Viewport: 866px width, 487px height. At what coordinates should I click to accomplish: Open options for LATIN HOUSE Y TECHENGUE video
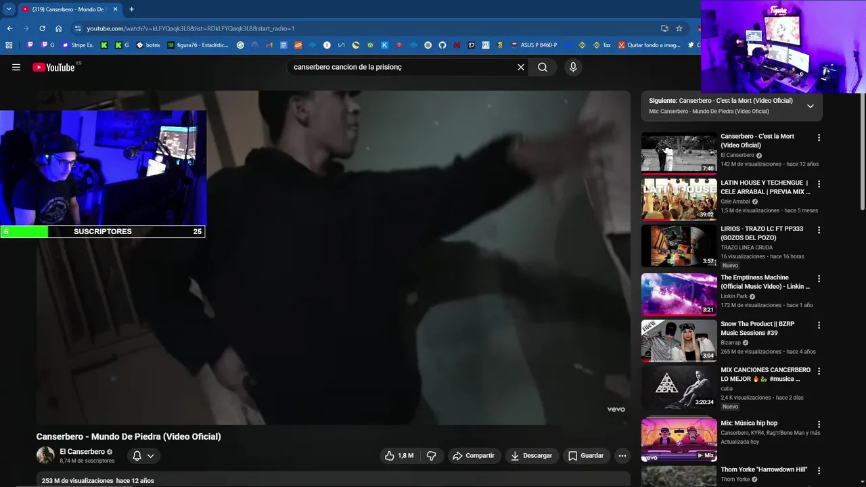coord(819,184)
